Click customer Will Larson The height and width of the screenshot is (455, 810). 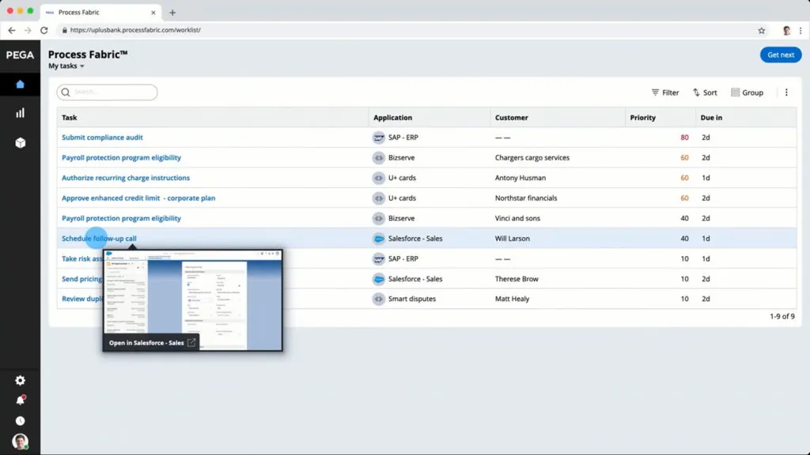[512, 239]
